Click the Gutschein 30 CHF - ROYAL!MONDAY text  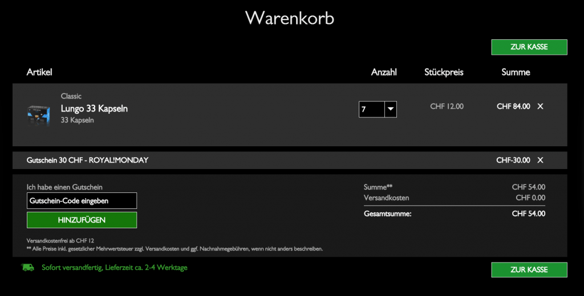click(87, 161)
